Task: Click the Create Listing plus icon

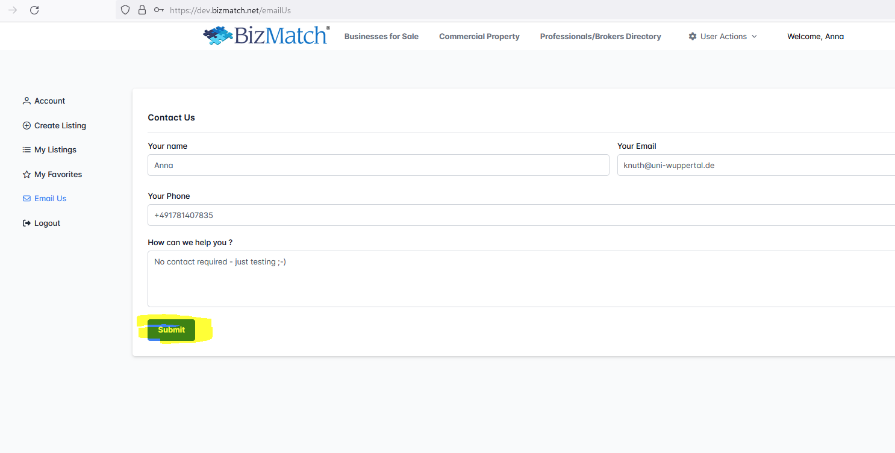Action: click(x=27, y=126)
